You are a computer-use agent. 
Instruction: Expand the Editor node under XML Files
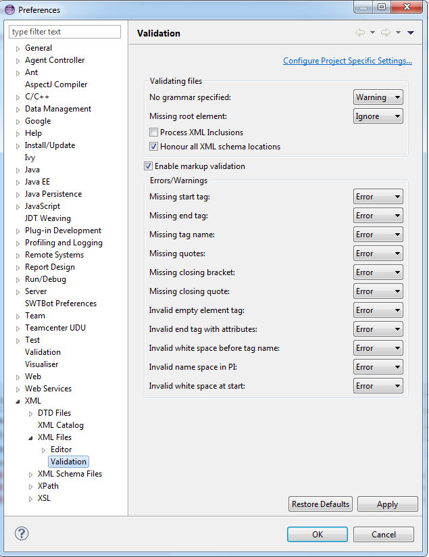click(43, 450)
